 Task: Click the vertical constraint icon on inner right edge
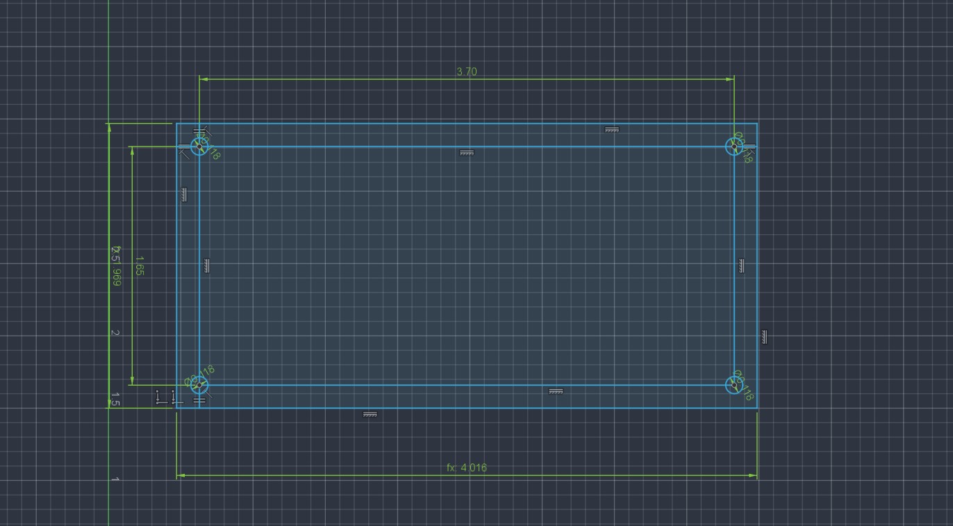pyautogui.click(x=741, y=265)
